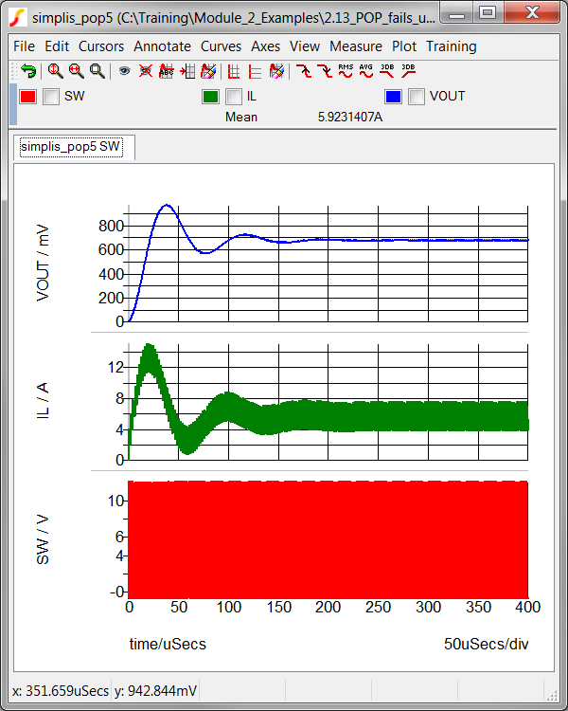Click the window resize grip in status bar
This screenshot has height=711, width=568.
click(552, 694)
